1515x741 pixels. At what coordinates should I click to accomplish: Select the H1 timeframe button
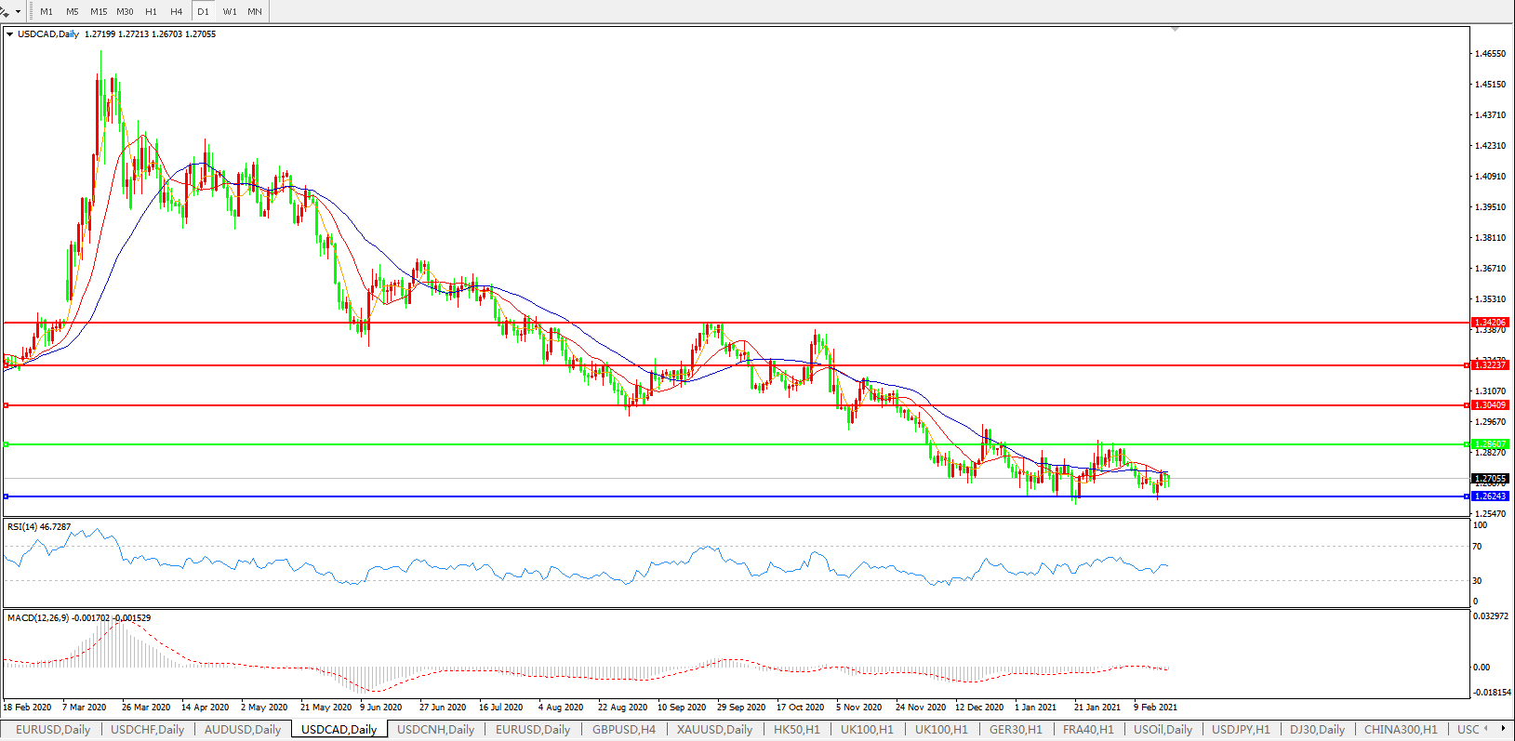151,12
